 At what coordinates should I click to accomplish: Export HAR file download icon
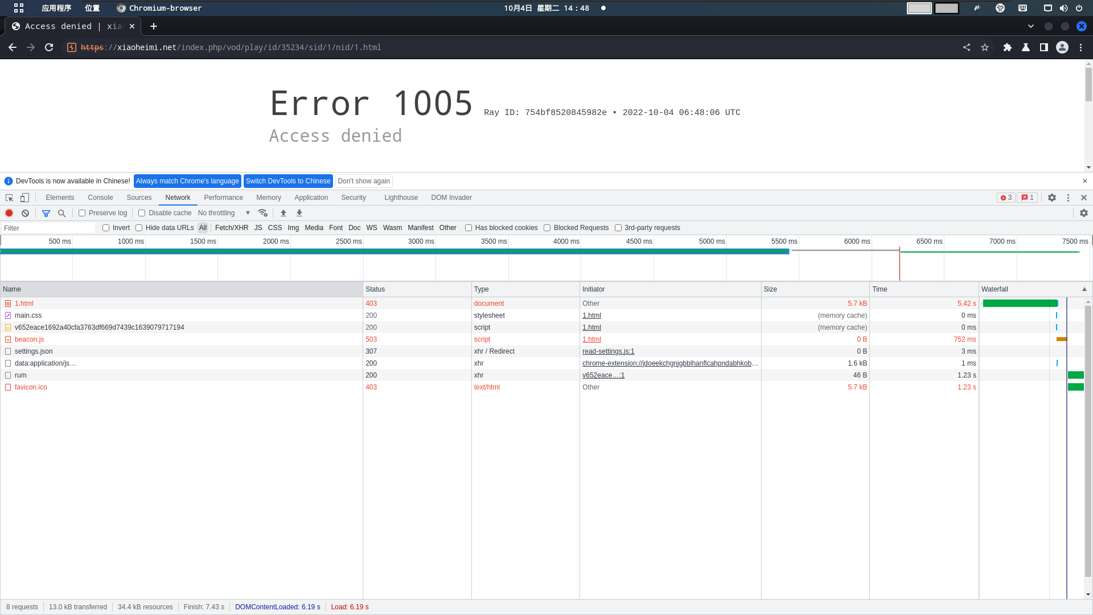pyautogui.click(x=299, y=213)
